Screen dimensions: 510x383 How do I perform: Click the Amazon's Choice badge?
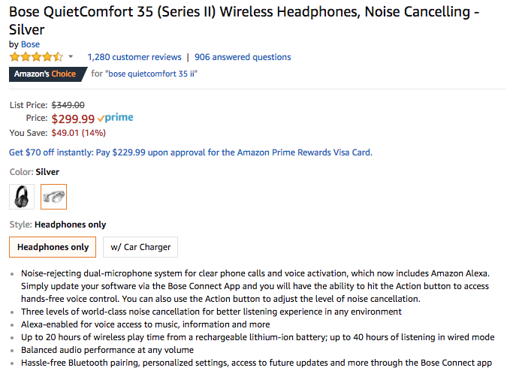point(45,74)
